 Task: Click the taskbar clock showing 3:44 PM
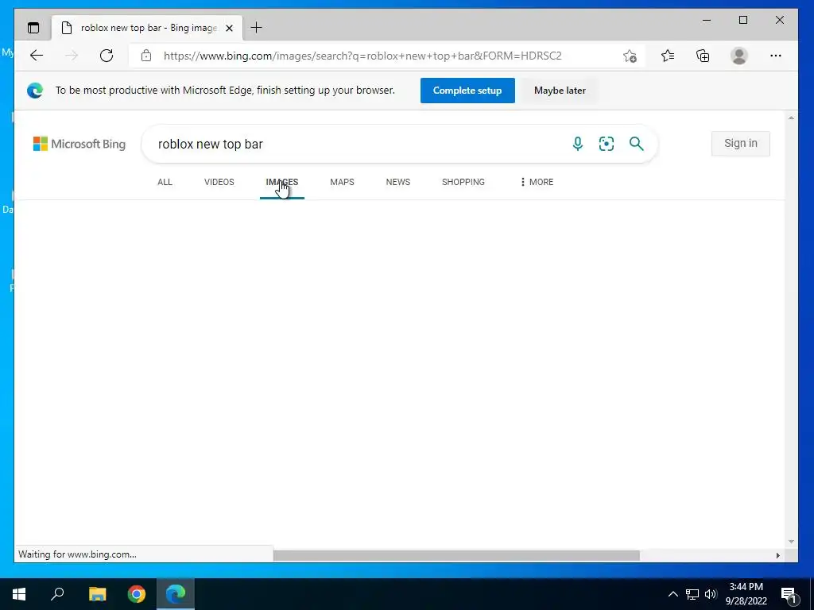coord(746,594)
